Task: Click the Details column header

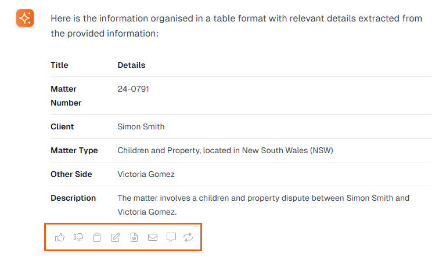Action: 131,65
